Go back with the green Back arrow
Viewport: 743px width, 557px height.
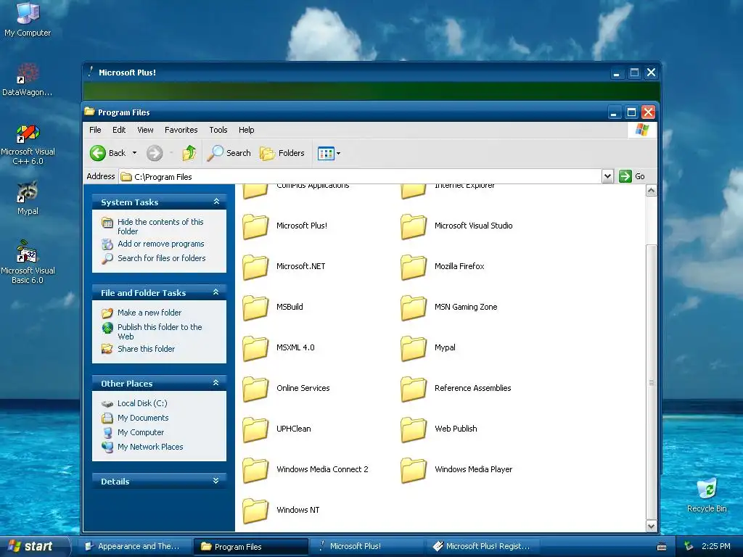(108, 153)
